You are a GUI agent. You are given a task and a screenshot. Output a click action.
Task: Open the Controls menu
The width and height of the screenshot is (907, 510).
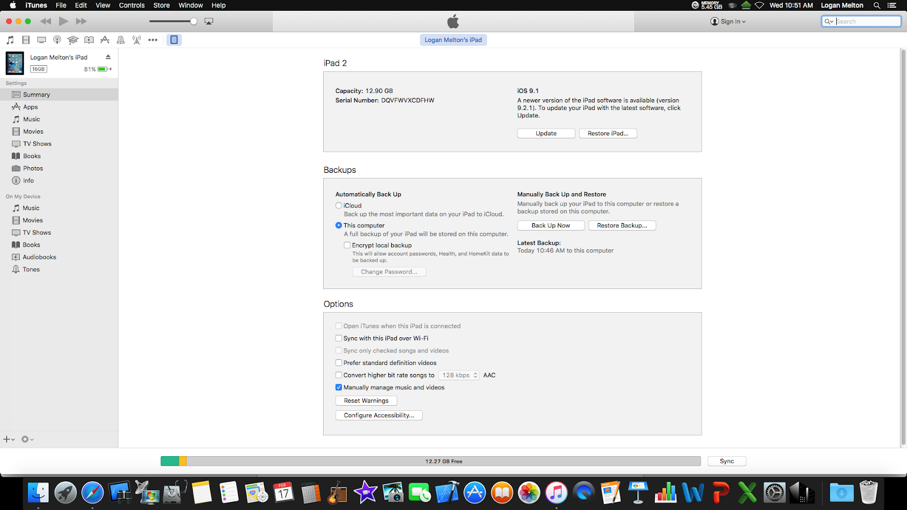[132, 5]
